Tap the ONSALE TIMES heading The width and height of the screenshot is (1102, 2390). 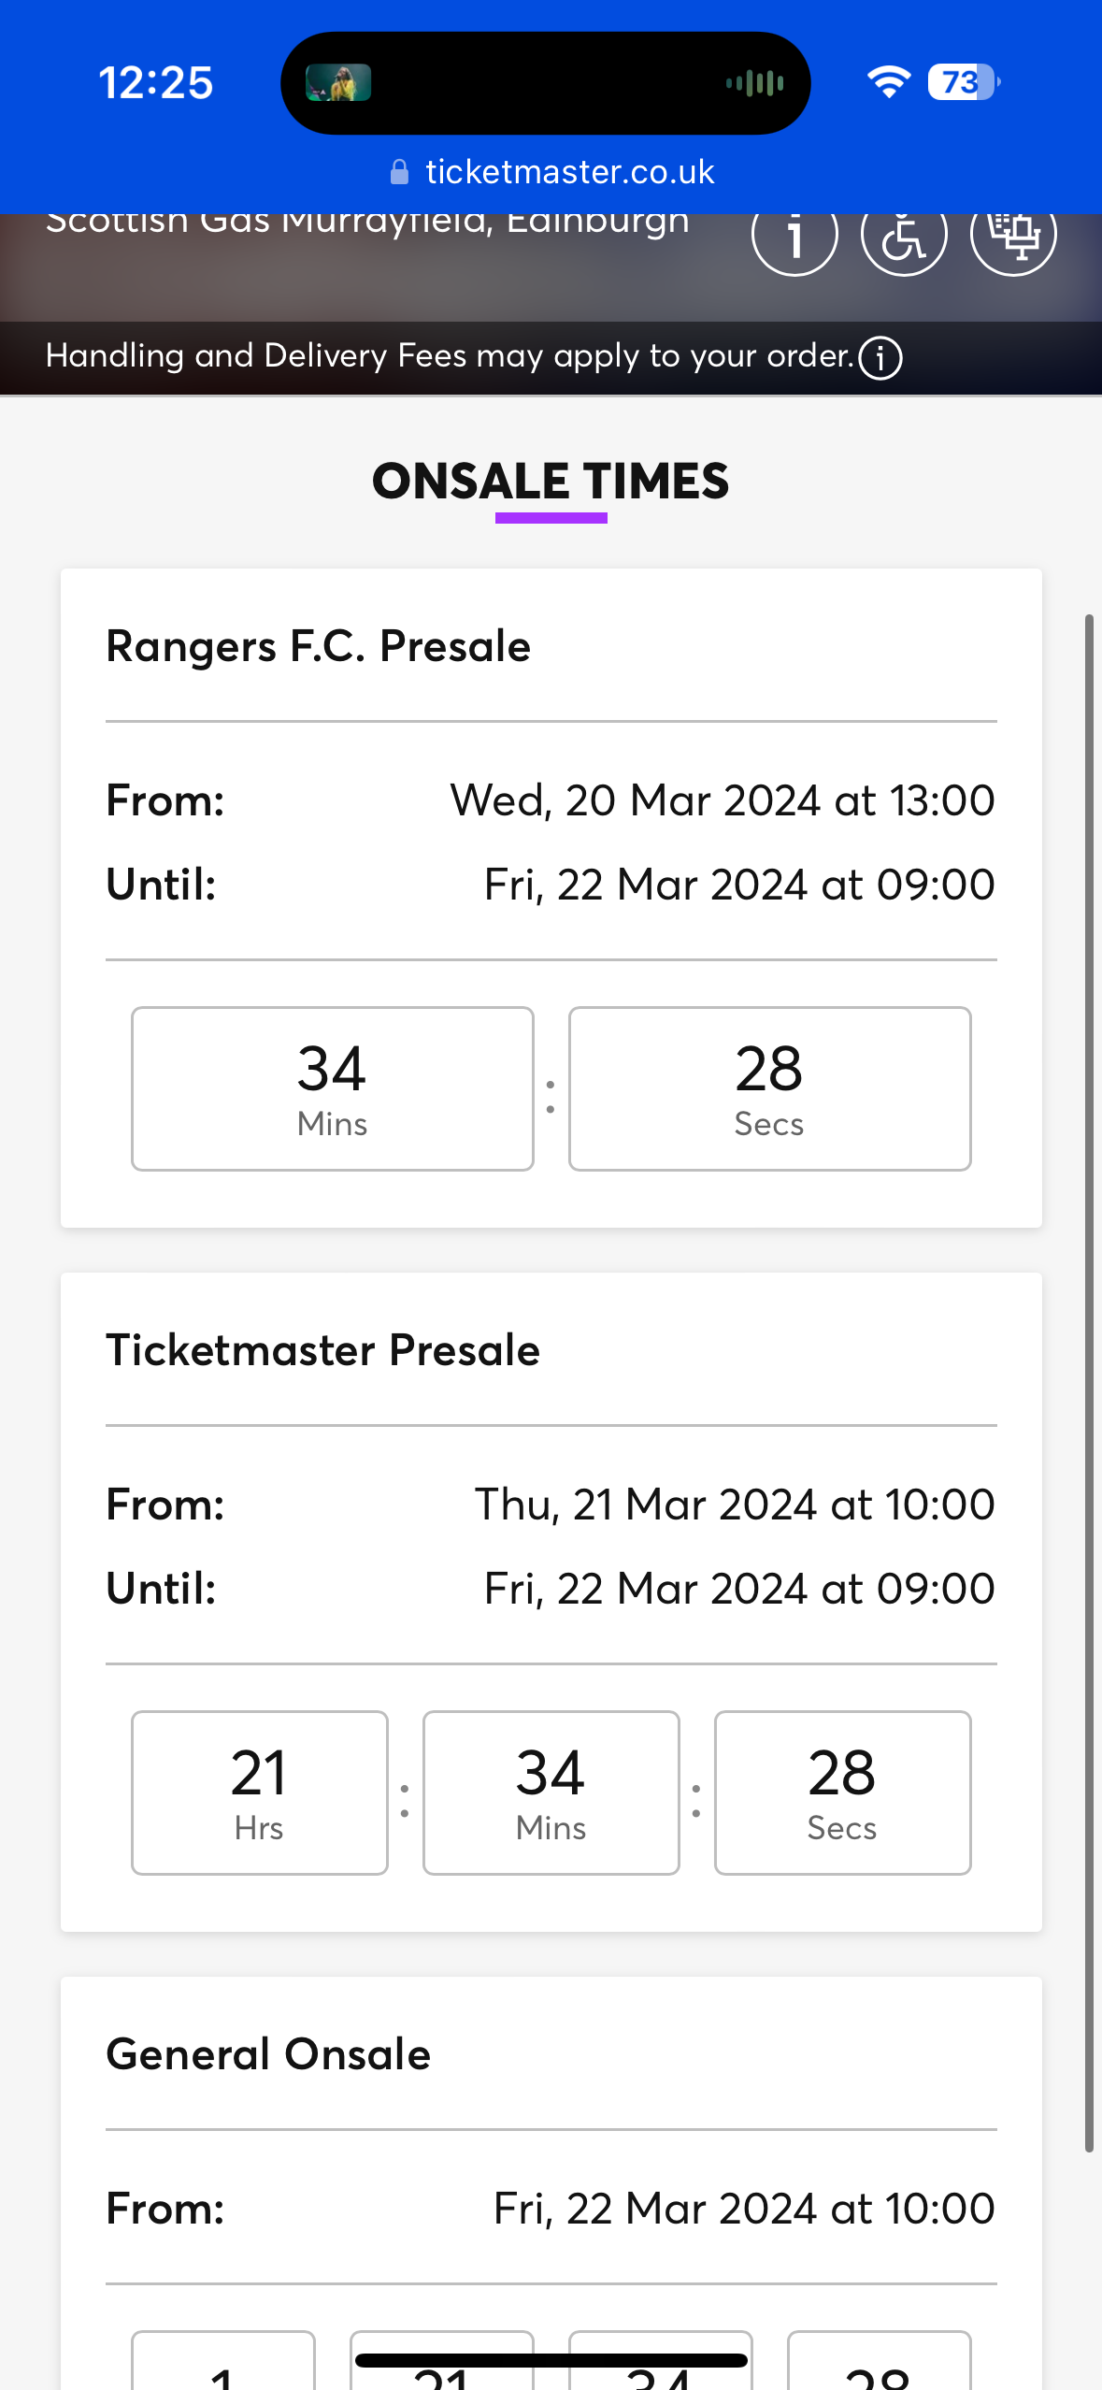[551, 482]
